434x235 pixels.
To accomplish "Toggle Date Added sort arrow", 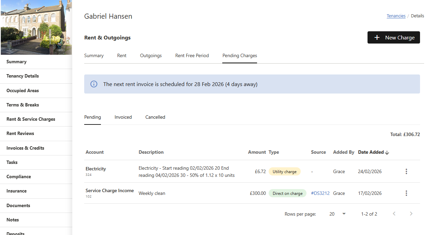I will click(387, 152).
